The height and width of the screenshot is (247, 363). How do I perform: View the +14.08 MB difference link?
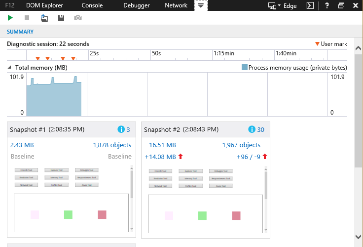pos(160,157)
